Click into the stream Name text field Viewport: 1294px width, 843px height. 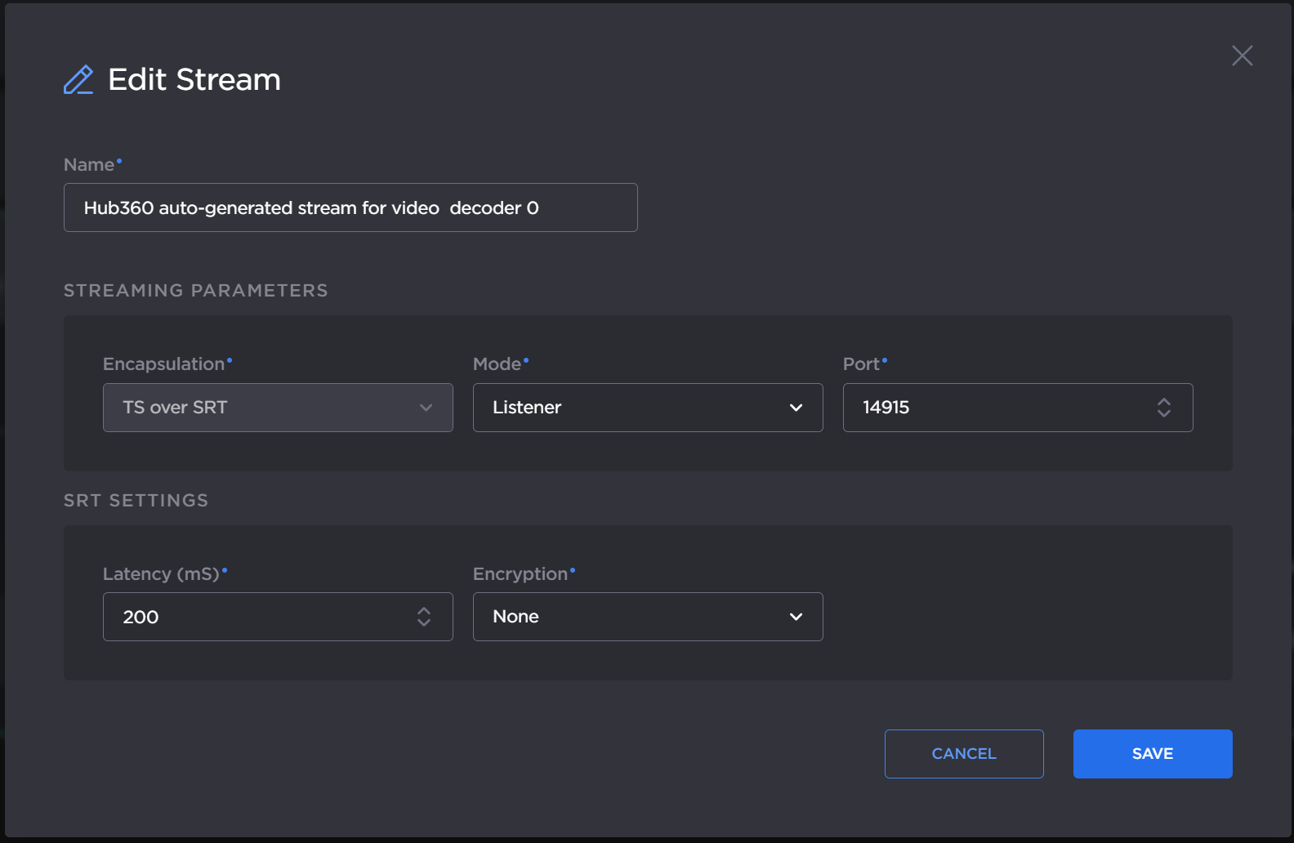pyautogui.click(x=350, y=207)
